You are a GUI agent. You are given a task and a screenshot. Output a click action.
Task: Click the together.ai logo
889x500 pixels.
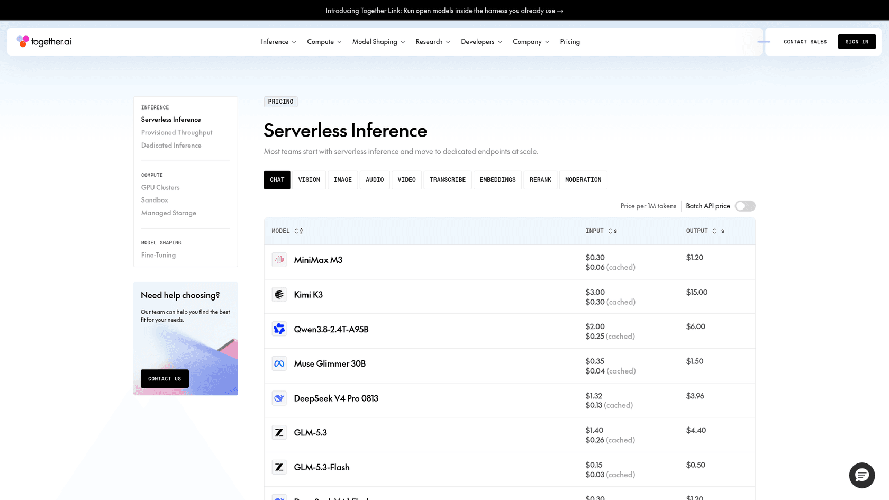[x=44, y=41]
